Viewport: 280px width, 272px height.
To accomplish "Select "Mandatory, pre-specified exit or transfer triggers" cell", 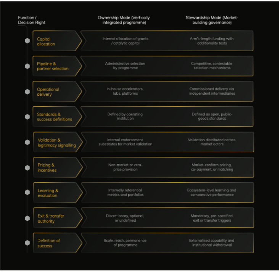I will click(x=212, y=218).
